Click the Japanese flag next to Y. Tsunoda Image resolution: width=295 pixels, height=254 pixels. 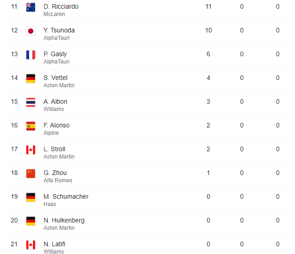click(31, 31)
